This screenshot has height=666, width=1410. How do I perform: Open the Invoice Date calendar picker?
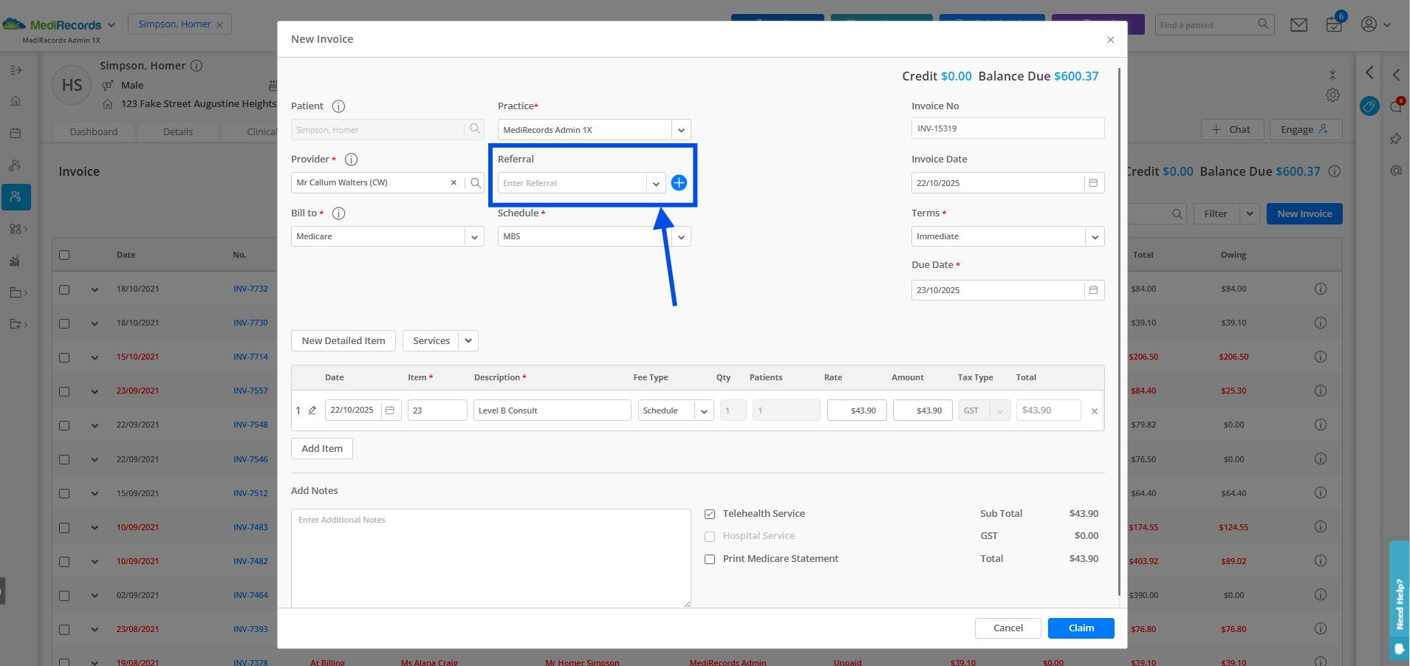pyautogui.click(x=1094, y=183)
